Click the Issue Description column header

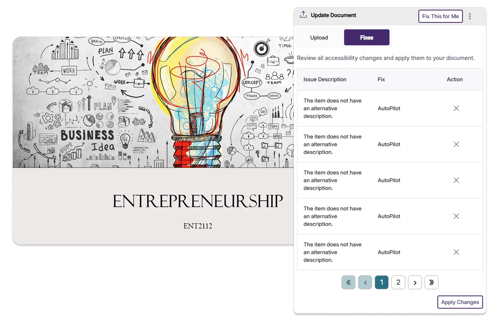click(325, 79)
